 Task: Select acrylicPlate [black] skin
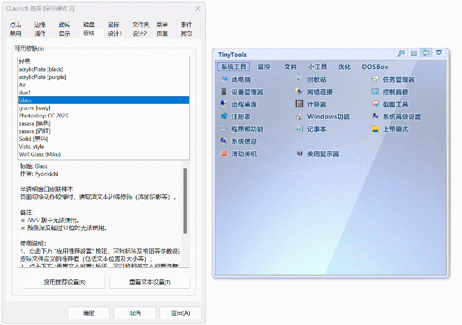pos(104,69)
